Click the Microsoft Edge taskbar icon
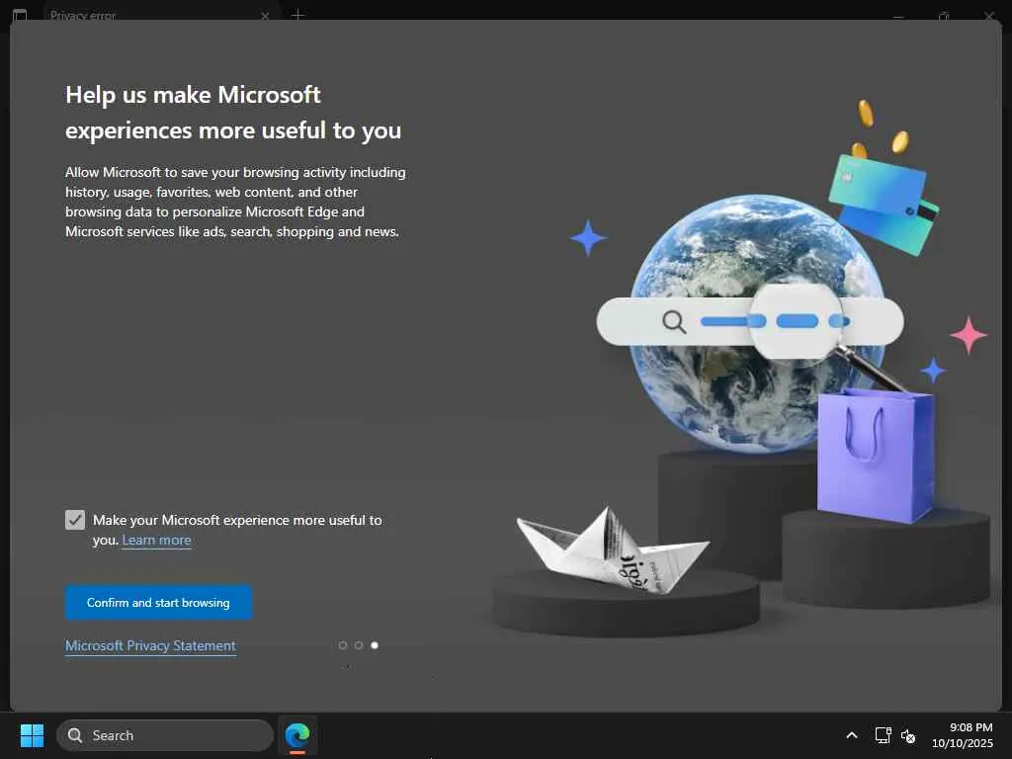The height and width of the screenshot is (759, 1012). click(297, 735)
